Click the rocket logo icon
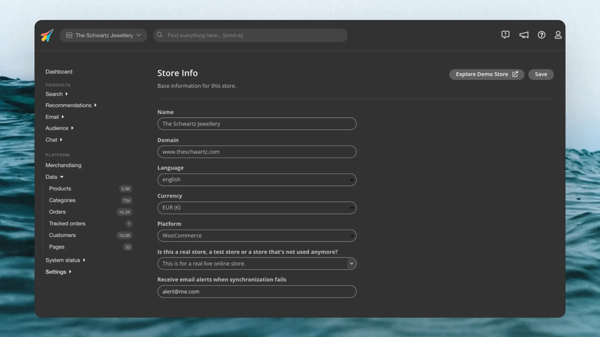The image size is (600, 337). click(x=47, y=35)
